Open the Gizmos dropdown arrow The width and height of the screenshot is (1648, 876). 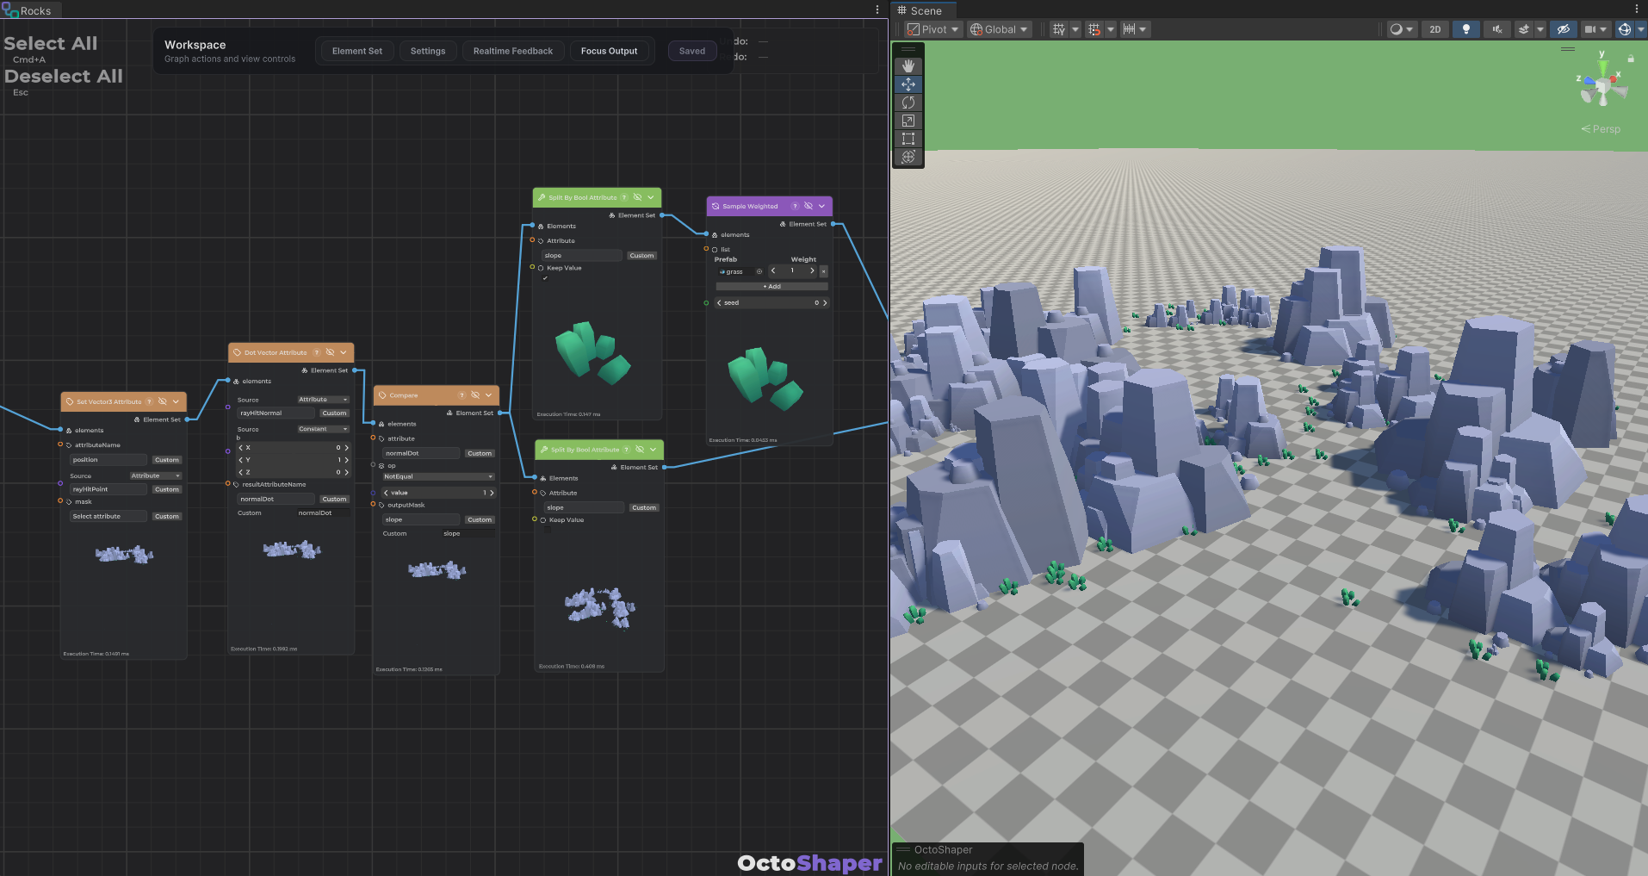tap(1641, 29)
